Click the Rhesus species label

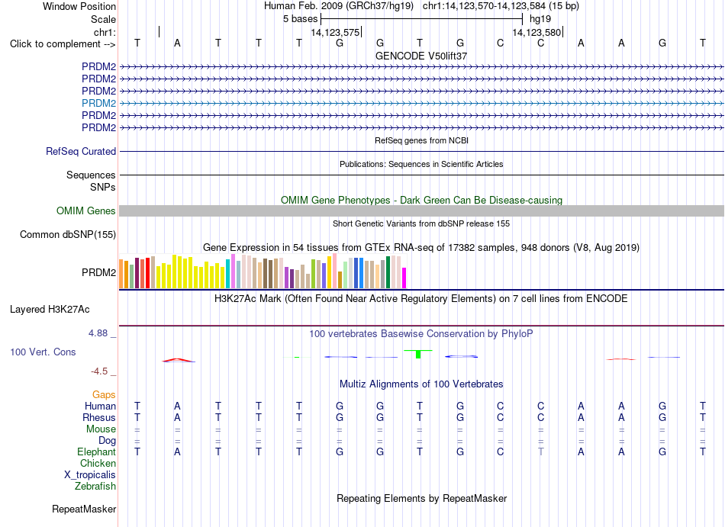point(99,417)
